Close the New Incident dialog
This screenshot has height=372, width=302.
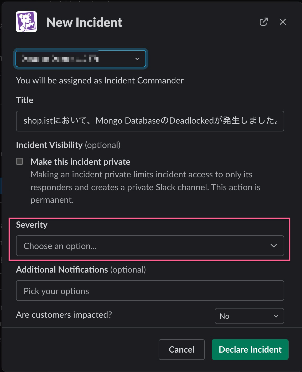(283, 22)
